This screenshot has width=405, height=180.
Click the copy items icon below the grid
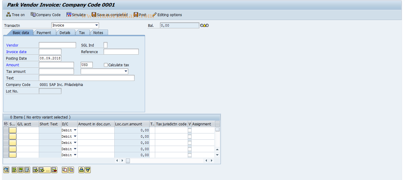point(65,170)
